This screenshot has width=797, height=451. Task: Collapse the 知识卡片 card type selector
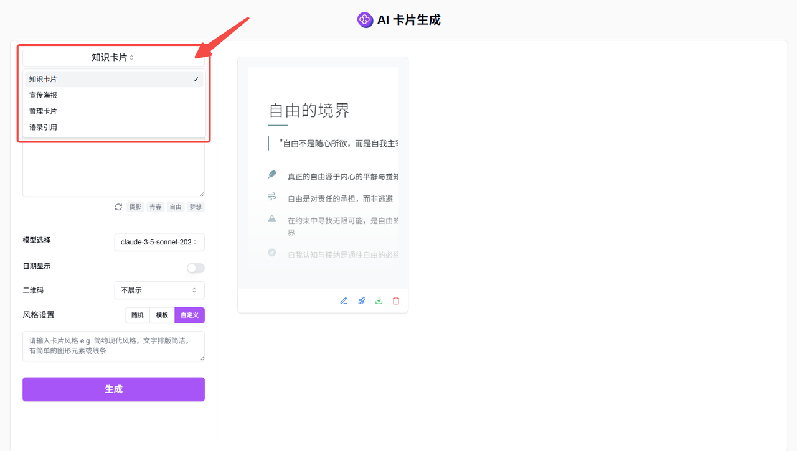(113, 57)
